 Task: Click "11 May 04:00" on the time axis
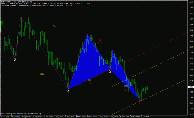point(81,117)
